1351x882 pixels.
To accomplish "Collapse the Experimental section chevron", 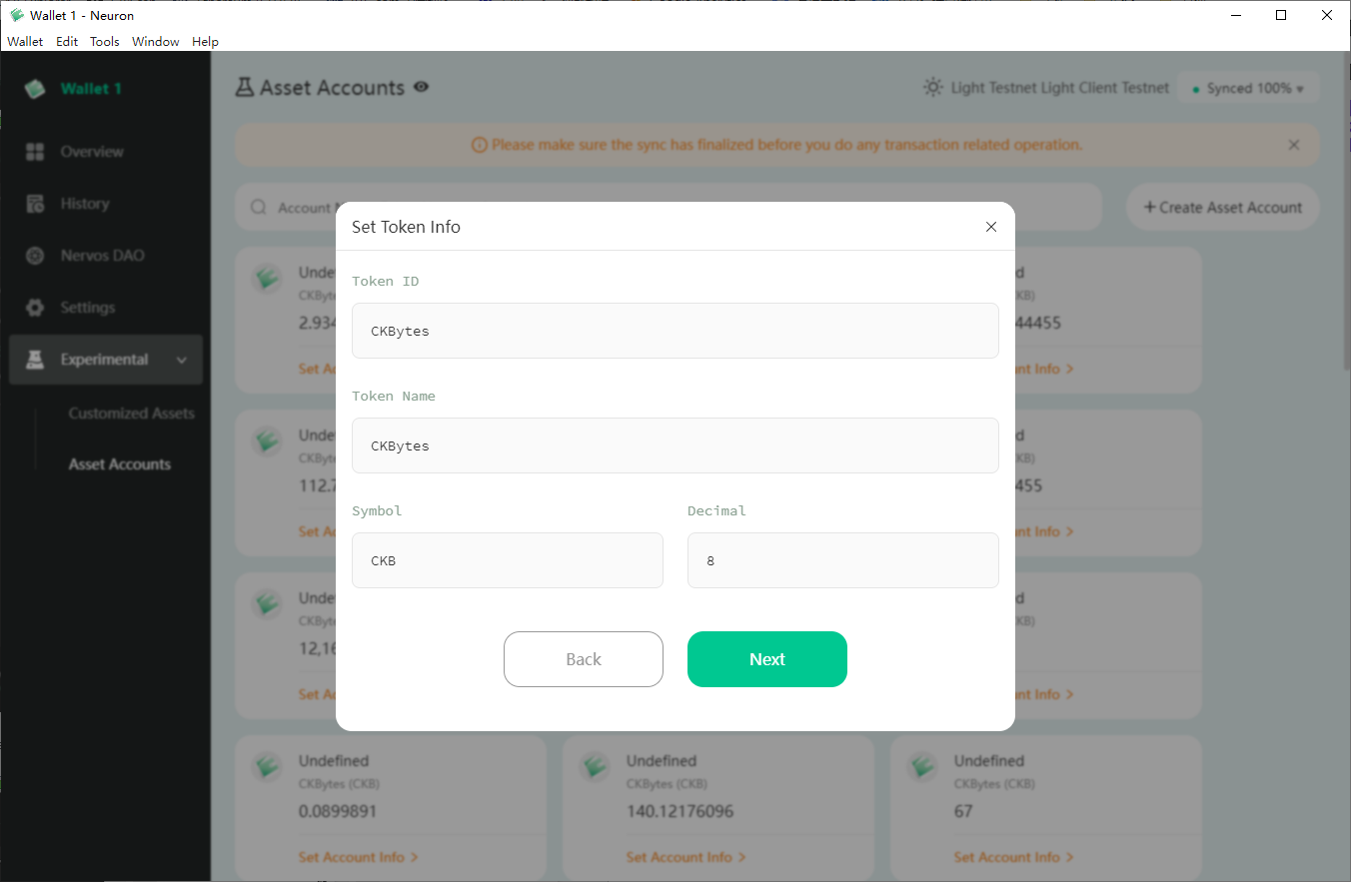I will click(182, 360).
